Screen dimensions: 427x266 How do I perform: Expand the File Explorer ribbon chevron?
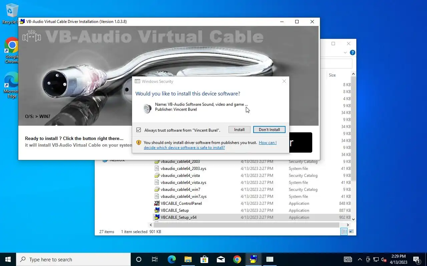tap(345, 53)
